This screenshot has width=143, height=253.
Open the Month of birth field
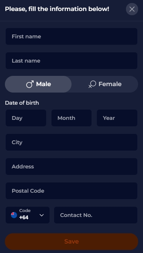click(71, 118)
